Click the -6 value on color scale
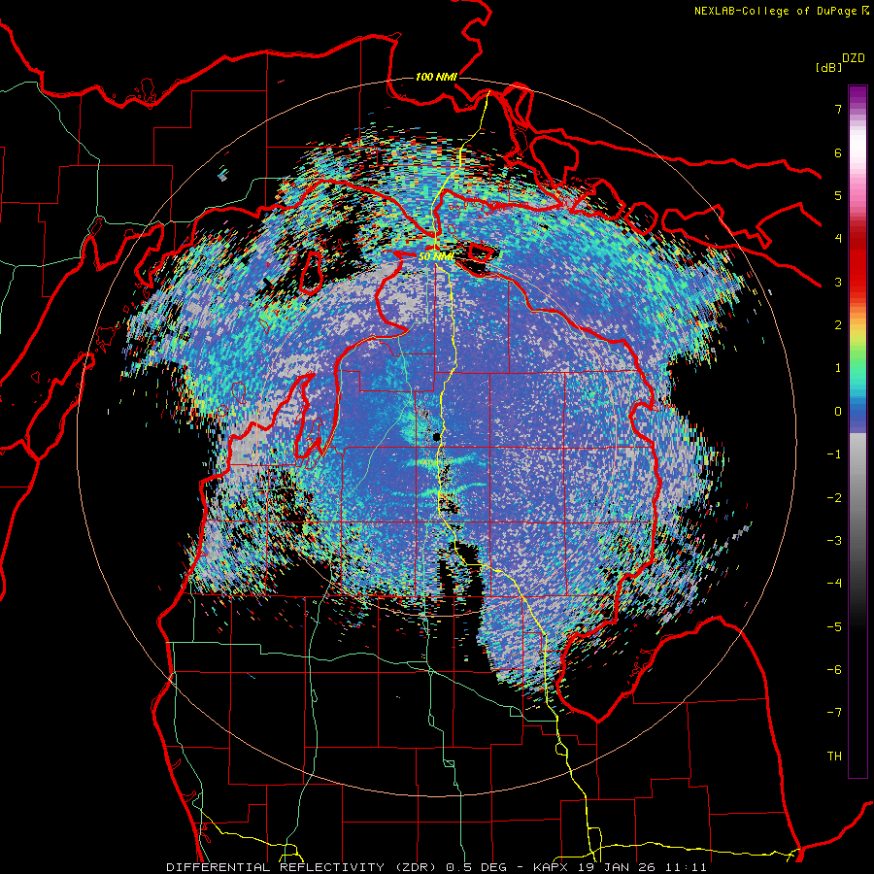Image resolution: width=874 pixels, height=874 pixels. 834,670
